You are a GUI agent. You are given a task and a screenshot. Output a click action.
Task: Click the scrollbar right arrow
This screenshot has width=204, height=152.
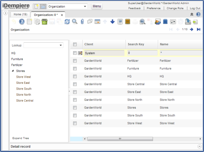(x=200, y=139)
